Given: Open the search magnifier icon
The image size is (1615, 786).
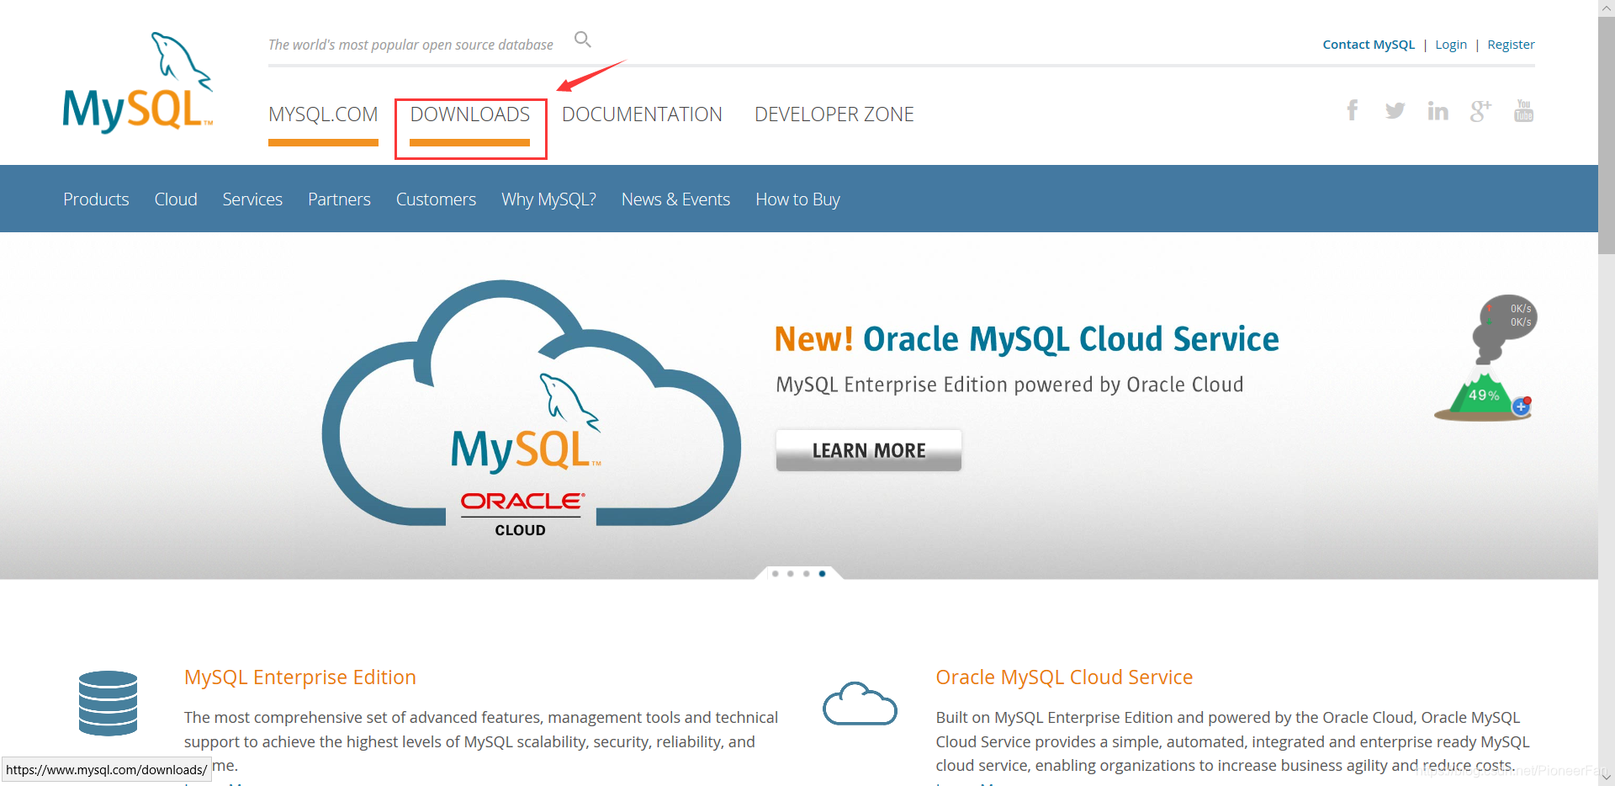Looking at the screenshot, I should click(583, 40).
